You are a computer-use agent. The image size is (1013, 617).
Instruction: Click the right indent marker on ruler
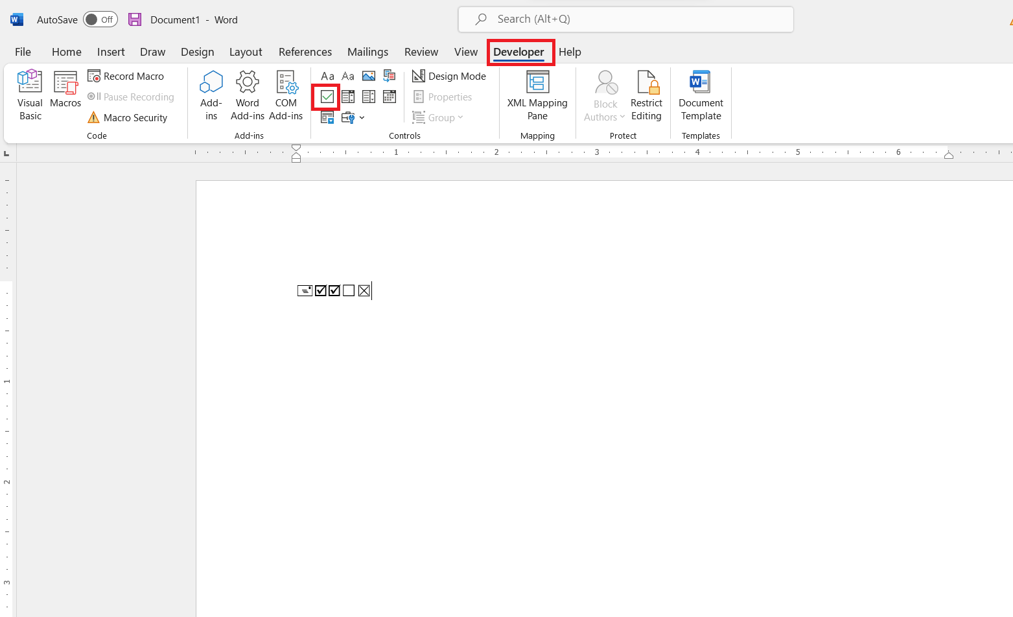(x=949, y=155)
